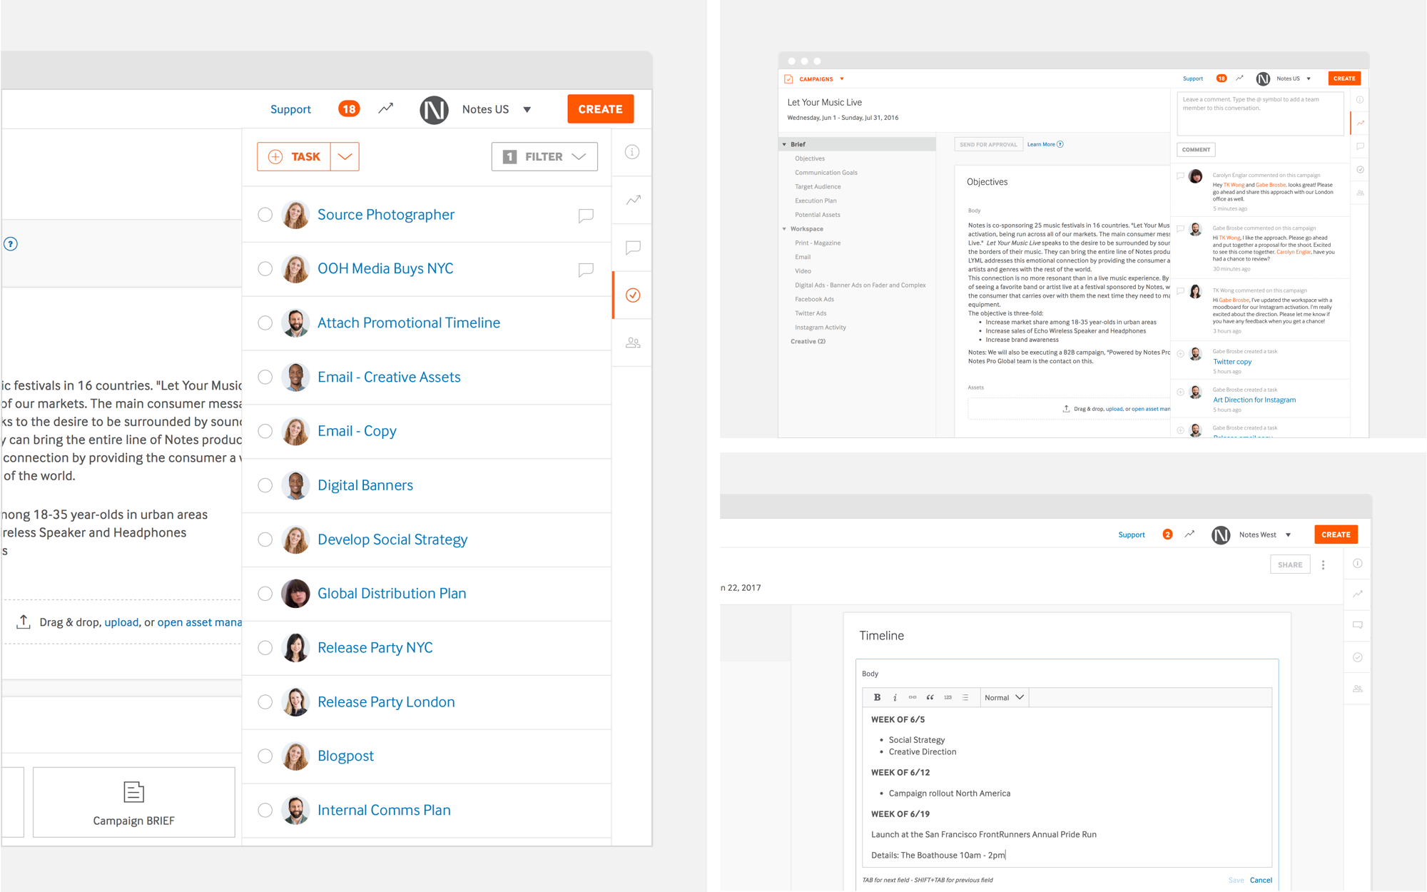Apply bulleted list in Timeline editor
The width and height of the screenshot is (1427, 892).
(965, 697)
